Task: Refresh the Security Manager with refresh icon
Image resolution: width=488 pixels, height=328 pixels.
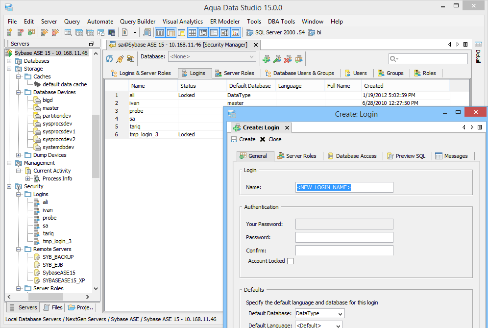Action: coord(109,58)
